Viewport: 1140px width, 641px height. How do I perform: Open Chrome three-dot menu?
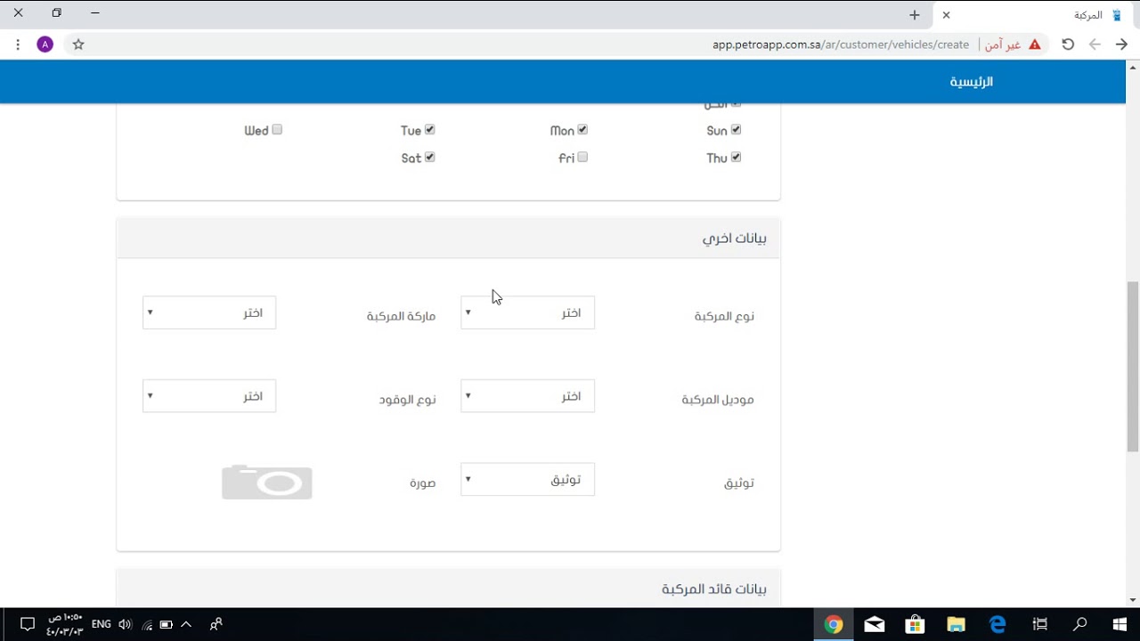18,45
